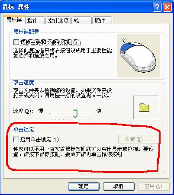
Task: Click the 切换主要和次要的按钮 label text
Action: click(50, 42)
